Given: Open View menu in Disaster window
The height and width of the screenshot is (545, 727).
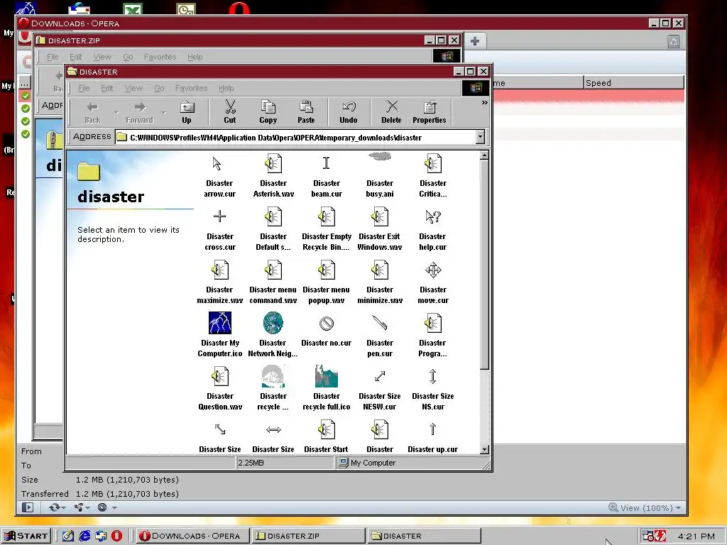Looking at the screenshot, I should (x=133, y=88).
